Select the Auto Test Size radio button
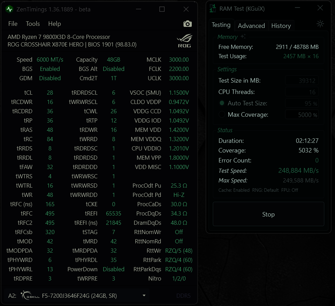 coord(222,103)
